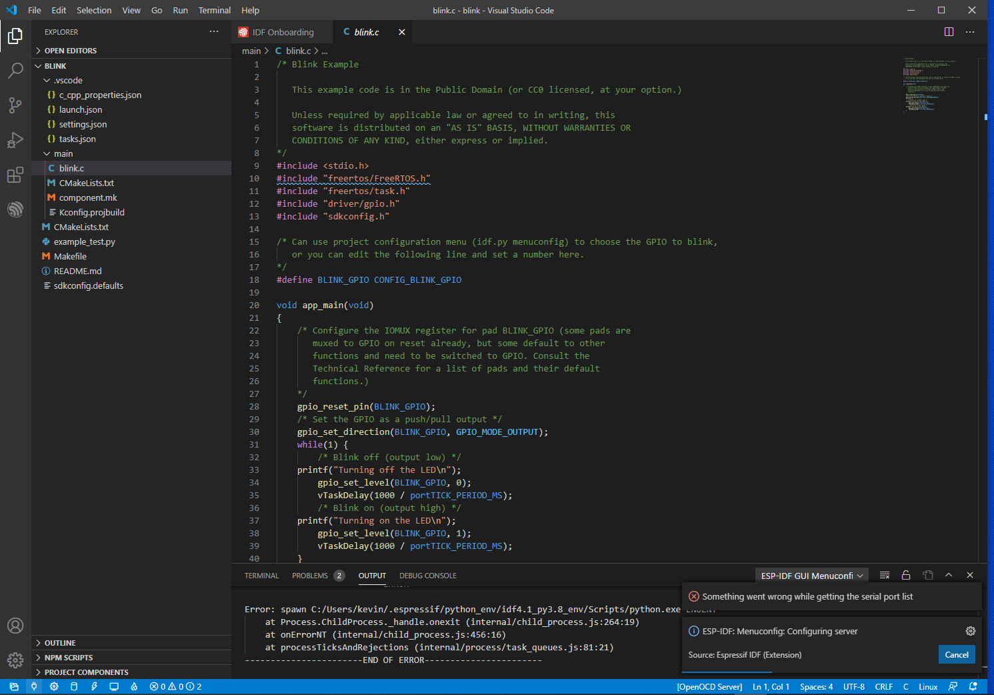The width and height of the screenshot is (994, 695).
Task: Open the Source Control view
Action: [15, 105]
